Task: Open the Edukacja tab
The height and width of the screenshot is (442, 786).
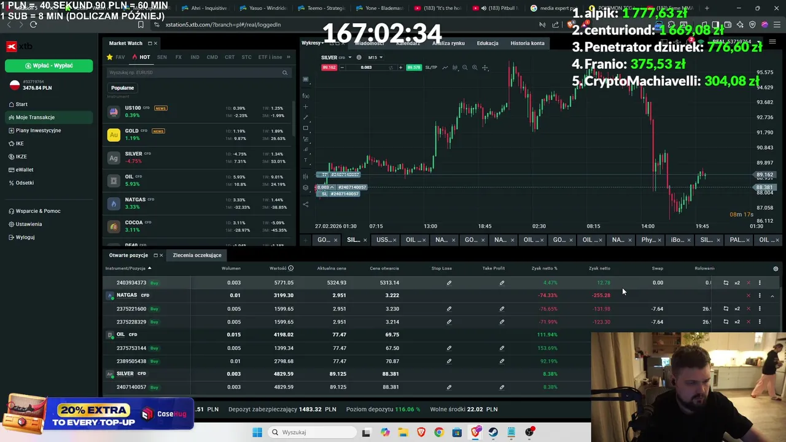Action: pyautogui.click(x=488, y=43)
